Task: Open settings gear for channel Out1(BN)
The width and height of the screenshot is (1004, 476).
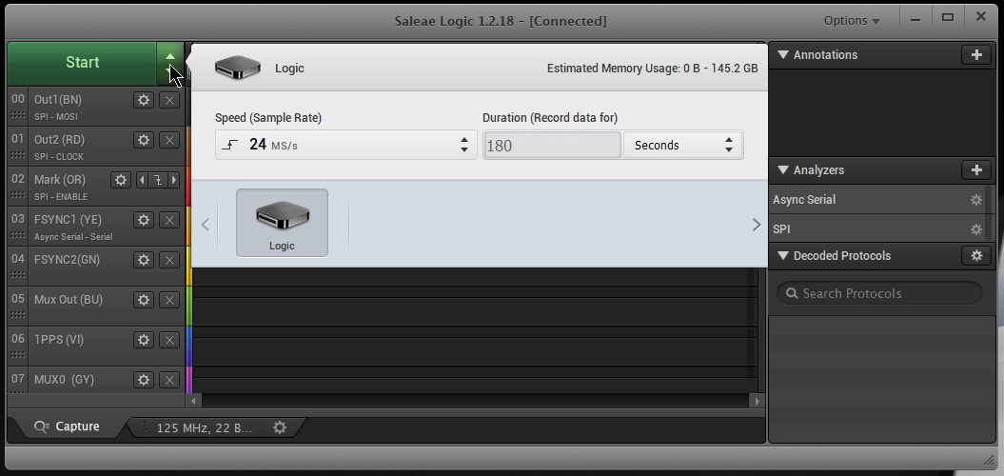Action: pyautogui.click(x=144, y=100)
